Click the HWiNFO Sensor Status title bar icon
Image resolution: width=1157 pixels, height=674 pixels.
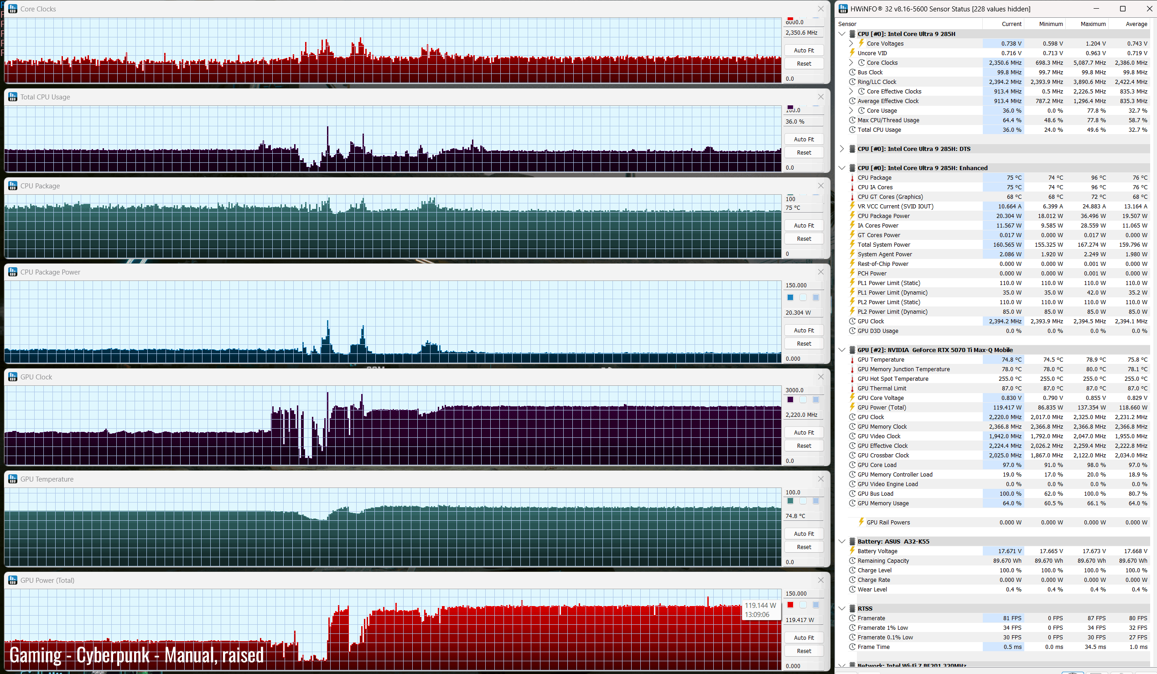(843, 9)
